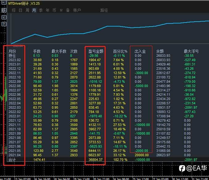The width and height of the screenshot is (209, 180).
Task: Select the 月 monthly tab
Action: coord(34,10)
